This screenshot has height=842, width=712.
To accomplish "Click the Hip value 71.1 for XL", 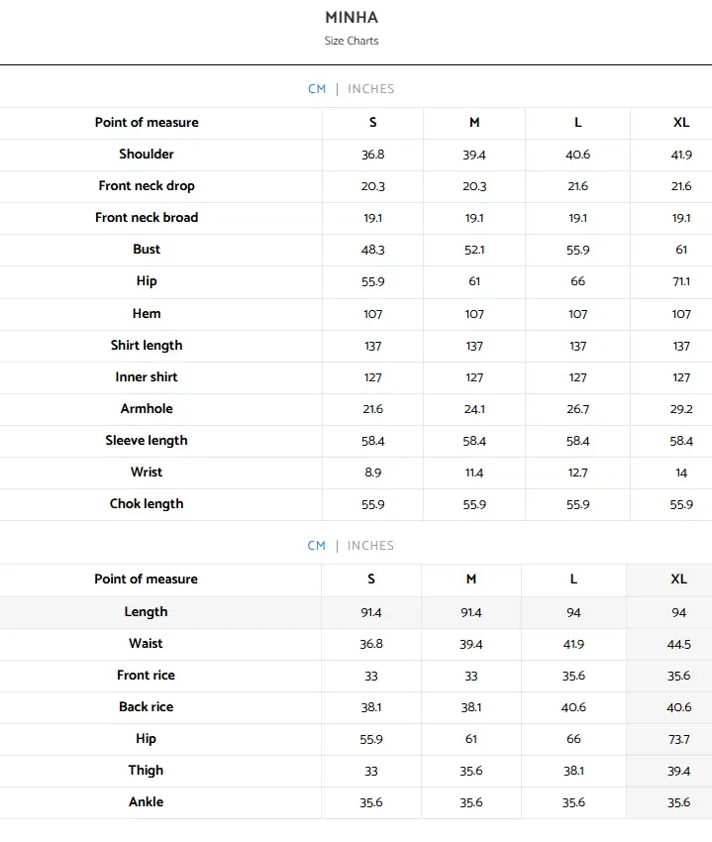I will pos(680,281).
